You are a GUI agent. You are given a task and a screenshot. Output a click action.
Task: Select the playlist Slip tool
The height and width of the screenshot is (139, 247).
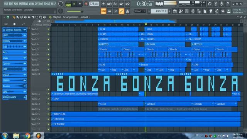pyautogui.click(x=29, y=17)
